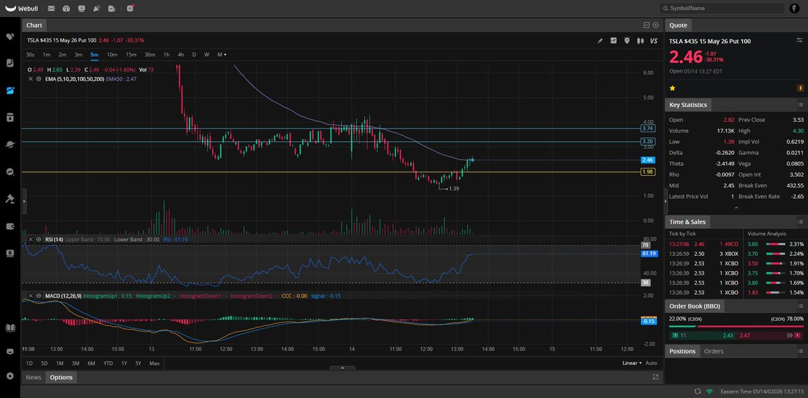This screenshot has height=398, width=808.
Task: Open the dollar account icon in sidebar
Action: pos(10,253)
